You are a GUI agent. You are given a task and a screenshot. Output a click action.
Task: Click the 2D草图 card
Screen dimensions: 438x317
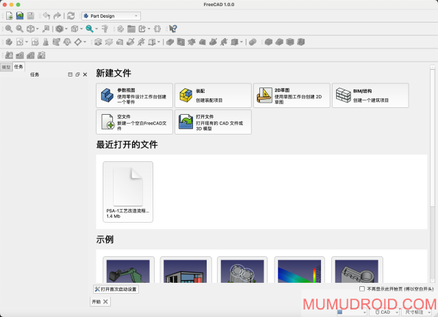point(292,96)
